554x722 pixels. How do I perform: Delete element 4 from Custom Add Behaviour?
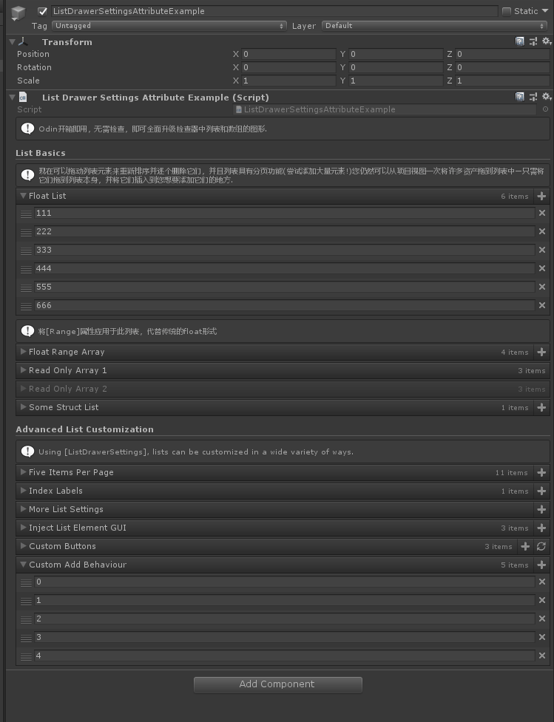541,656
